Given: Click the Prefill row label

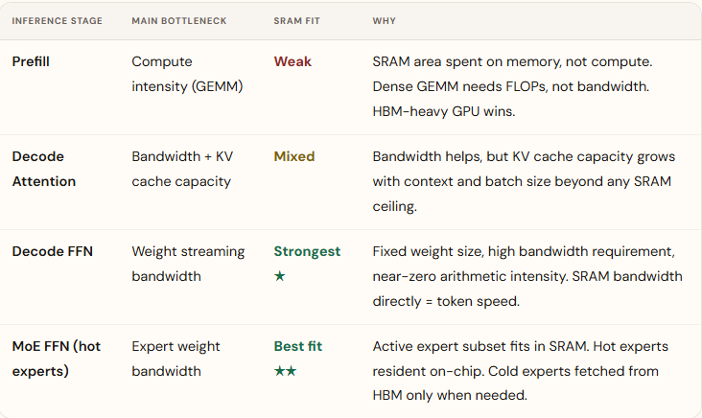Looking at the screenshot, I should pyautogui.click(x=31, y=61).
